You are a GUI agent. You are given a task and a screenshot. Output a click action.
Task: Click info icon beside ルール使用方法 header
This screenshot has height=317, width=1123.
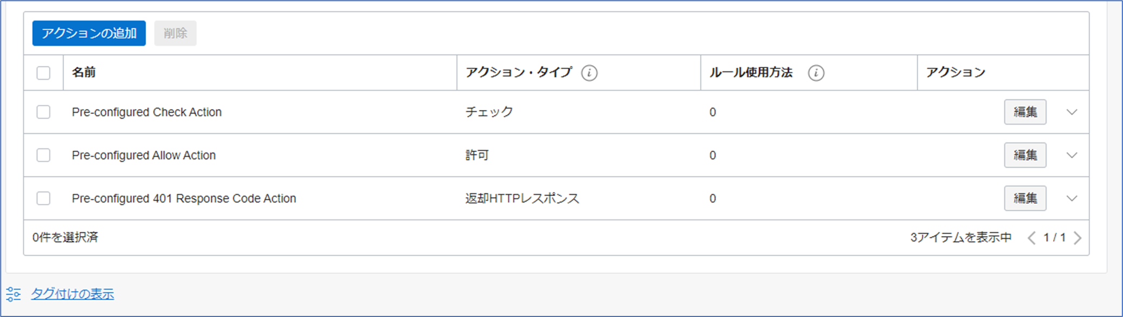tap(816, 73)
